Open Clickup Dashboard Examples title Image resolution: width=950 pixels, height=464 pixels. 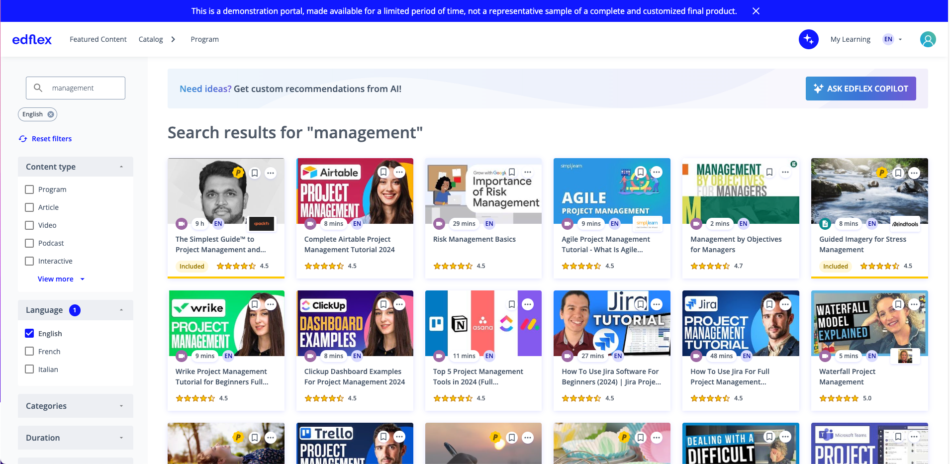(354, 376)
